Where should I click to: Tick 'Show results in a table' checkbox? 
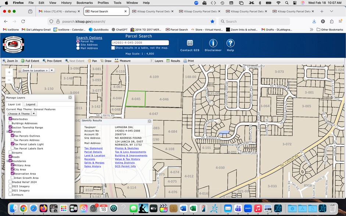click(113, 48)
